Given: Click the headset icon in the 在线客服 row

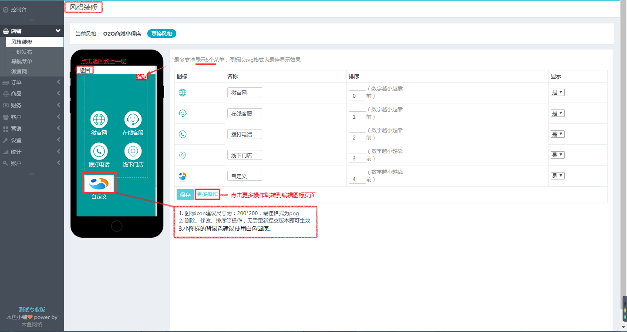Looking at the screenshot, I should [182, 113].
